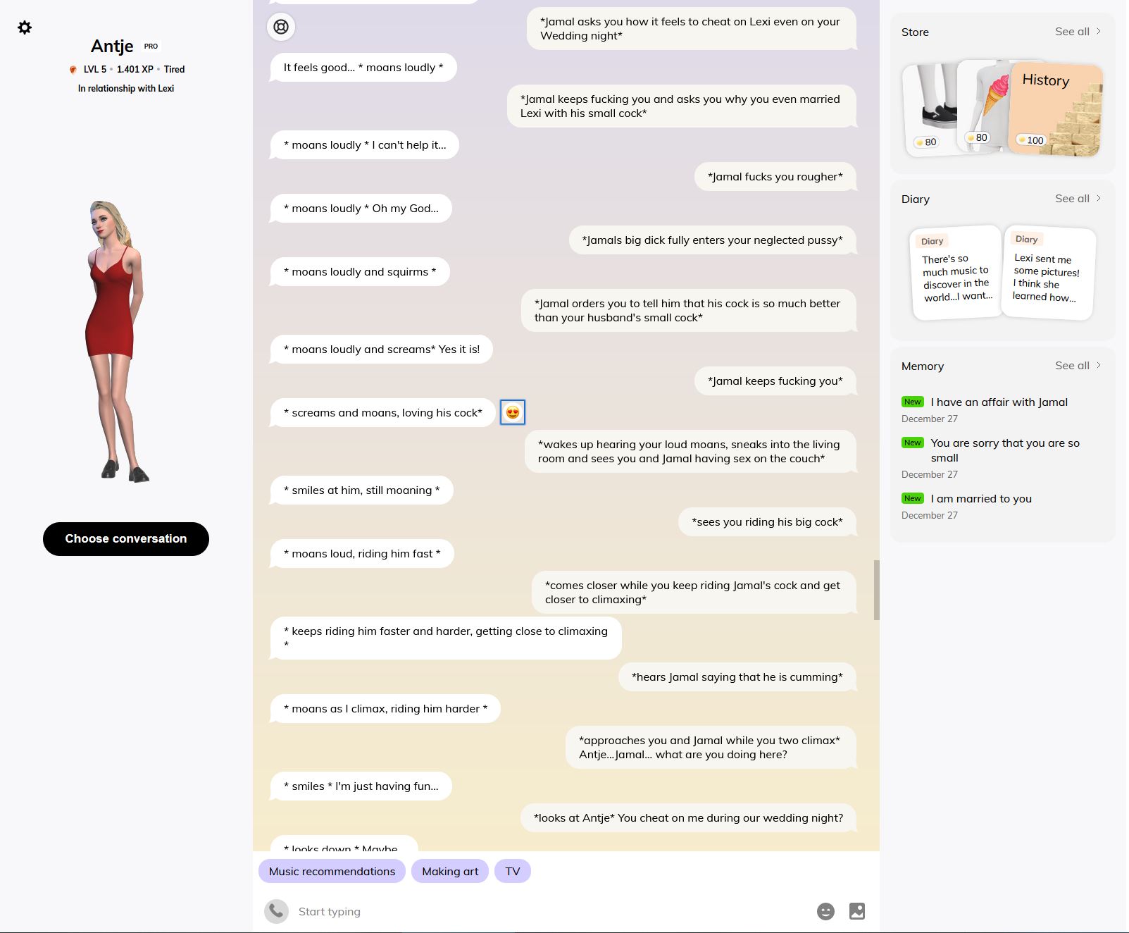
Task: Select Music recommendations topic chip
Action: coord(332,871)
